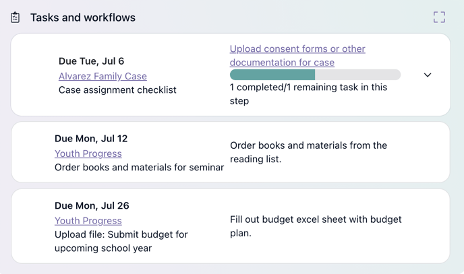Select the Due Mon, Jul 12 date label

coord(91,139)
